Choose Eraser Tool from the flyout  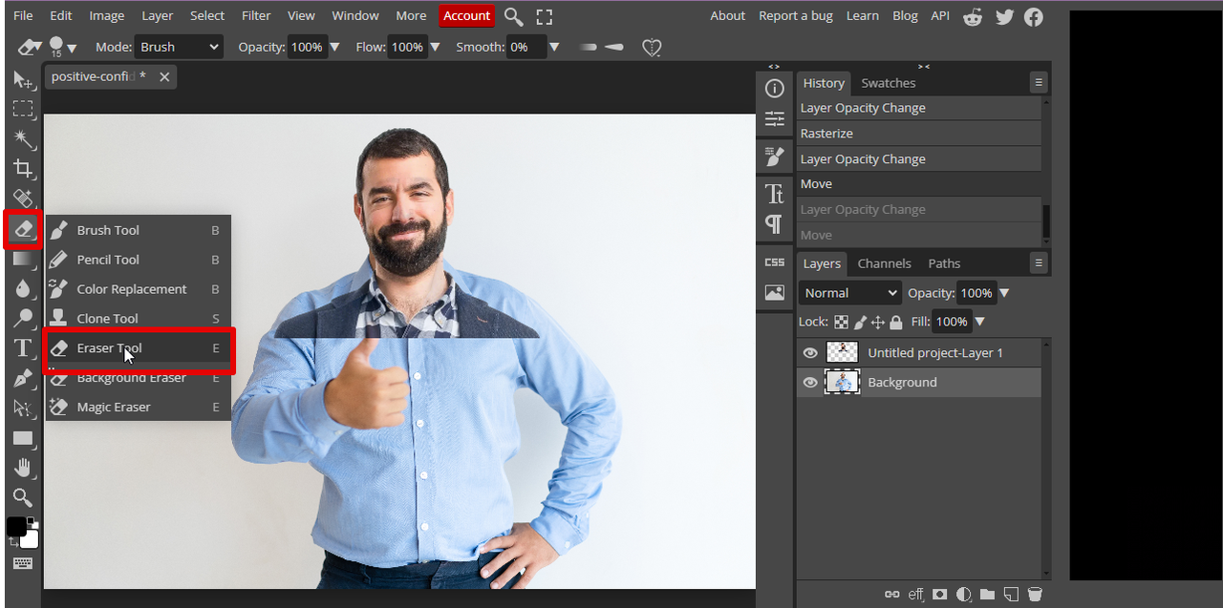[138, 348]
